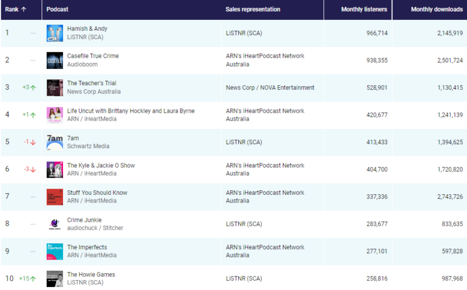Click the Life Uncut podcast artwork

(55, 115)
